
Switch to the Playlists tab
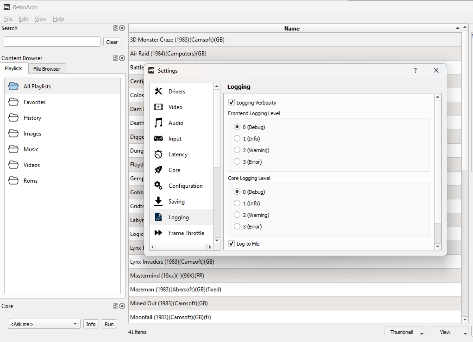click(x=14, y=68)
